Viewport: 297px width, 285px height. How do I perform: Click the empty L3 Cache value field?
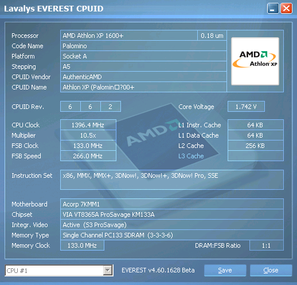[256, 156]
